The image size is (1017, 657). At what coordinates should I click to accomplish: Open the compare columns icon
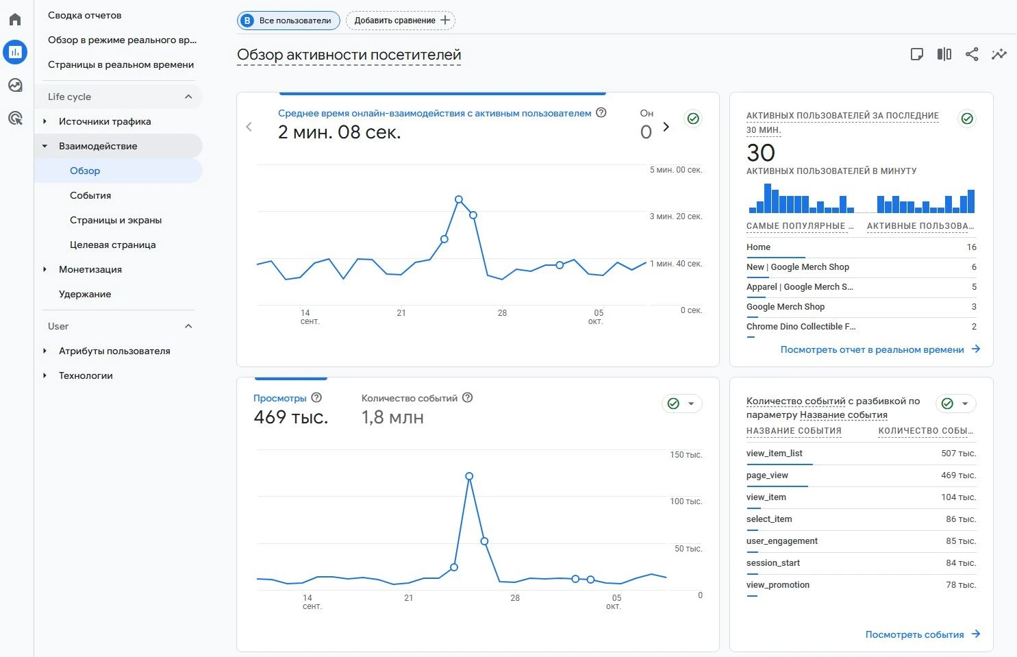[x=944, y=55]
